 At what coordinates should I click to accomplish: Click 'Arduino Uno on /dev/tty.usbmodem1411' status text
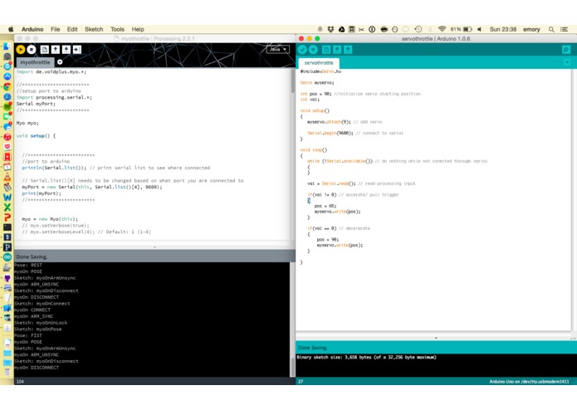tap(529, 382)
